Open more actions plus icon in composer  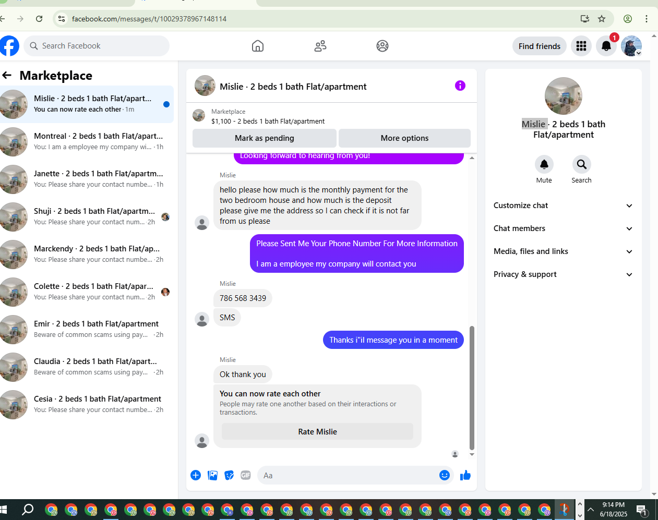[196, 475]
